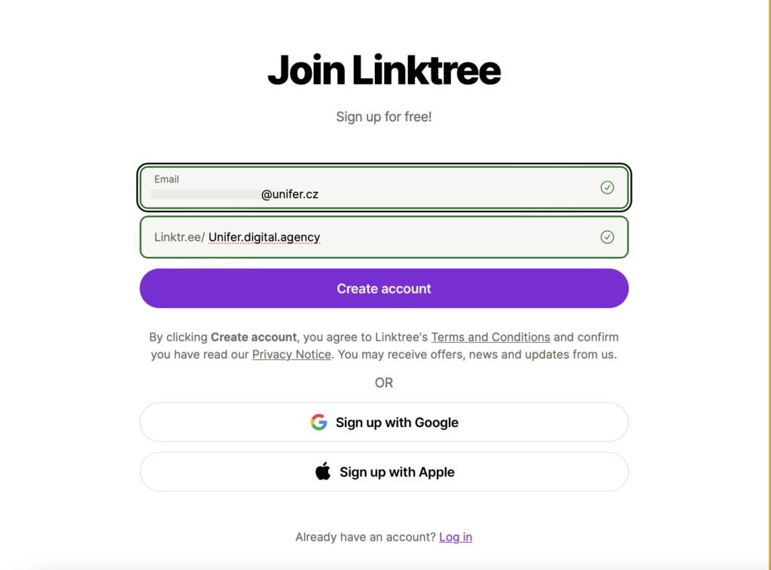Image resolution: width=771 pixels, height=570 pixels.
Task: Click the username validation checkmark icon
Action: (607, 237)
